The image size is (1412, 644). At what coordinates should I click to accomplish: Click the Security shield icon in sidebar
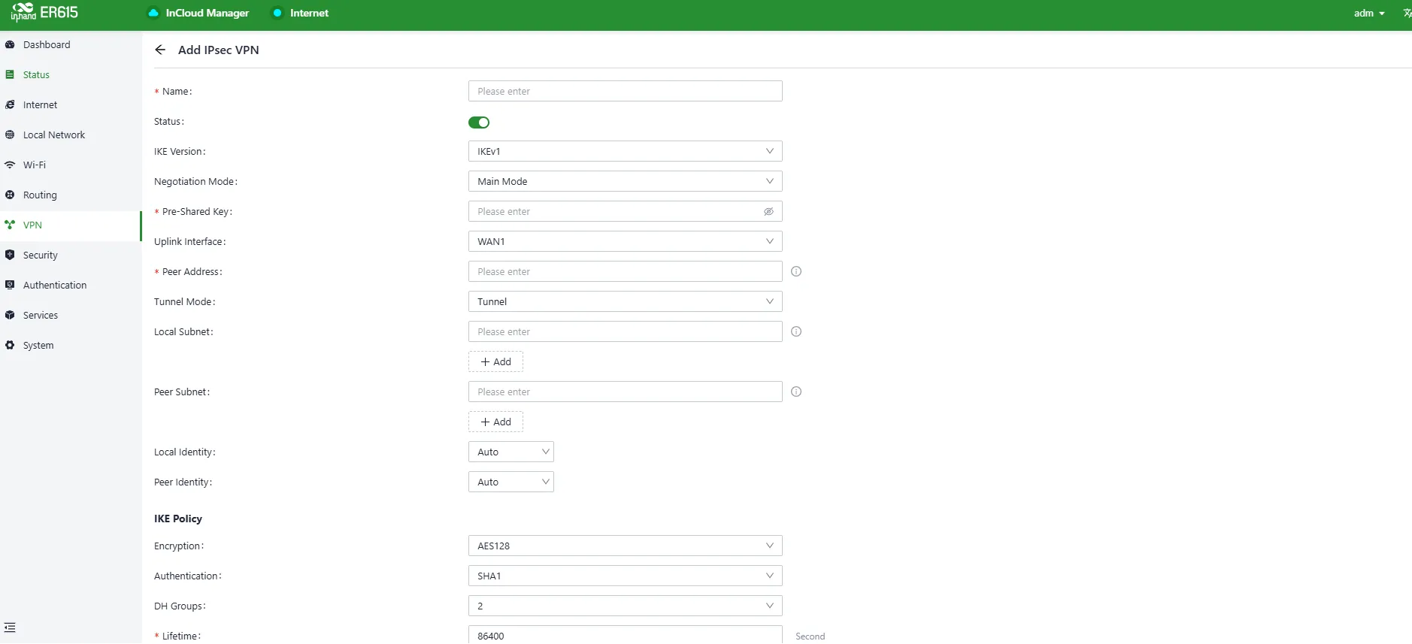click(10, 255)
